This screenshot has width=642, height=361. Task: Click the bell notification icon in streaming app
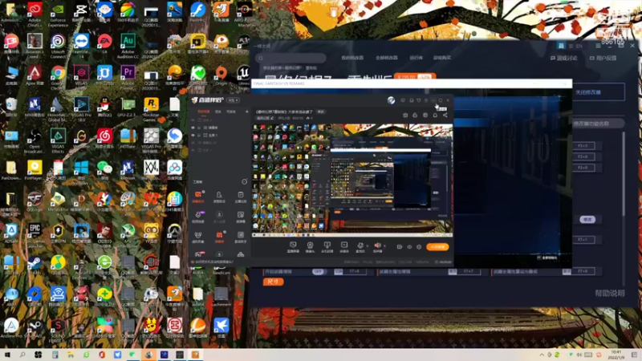(435, 116)
